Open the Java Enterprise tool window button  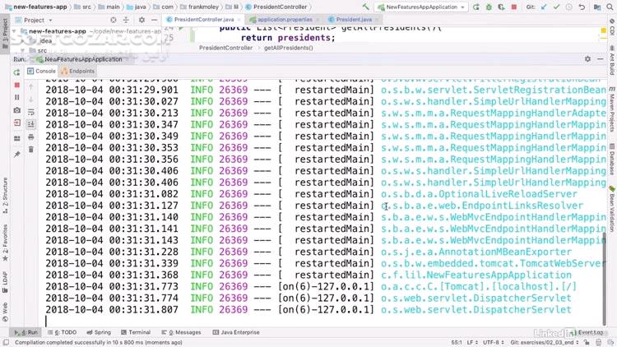point(236,332)
